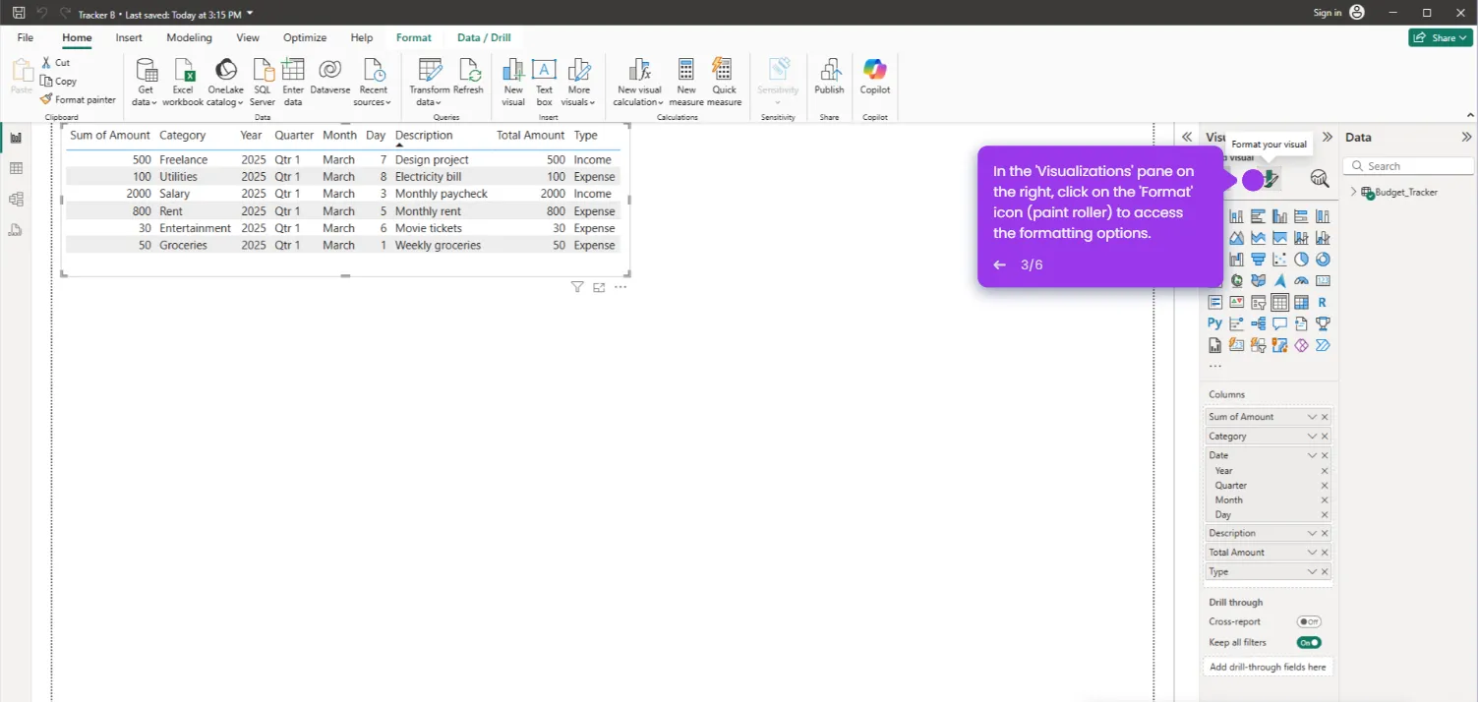
Task: Click SQL Server data source icon
Action: coord(263,82)
